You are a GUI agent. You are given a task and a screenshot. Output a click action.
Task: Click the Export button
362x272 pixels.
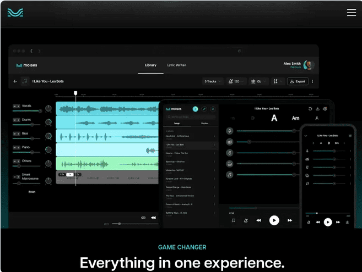point(298,81)
